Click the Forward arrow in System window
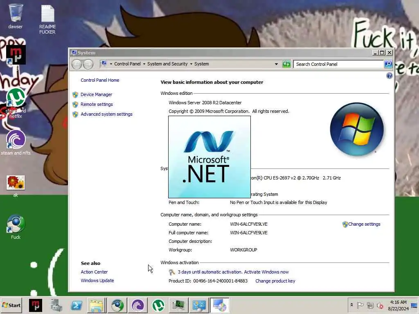The image size is (419, 314). coord(88,64)
